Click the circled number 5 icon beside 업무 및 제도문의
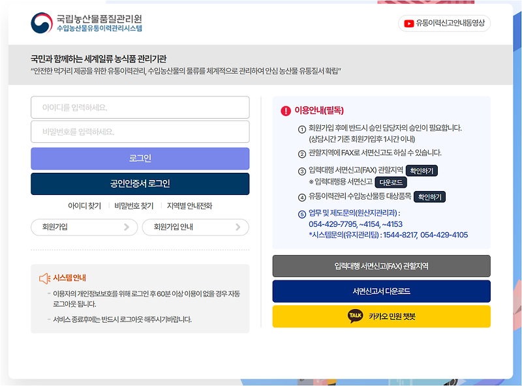Screen dimensions: 522x386 tap(301, 215)
